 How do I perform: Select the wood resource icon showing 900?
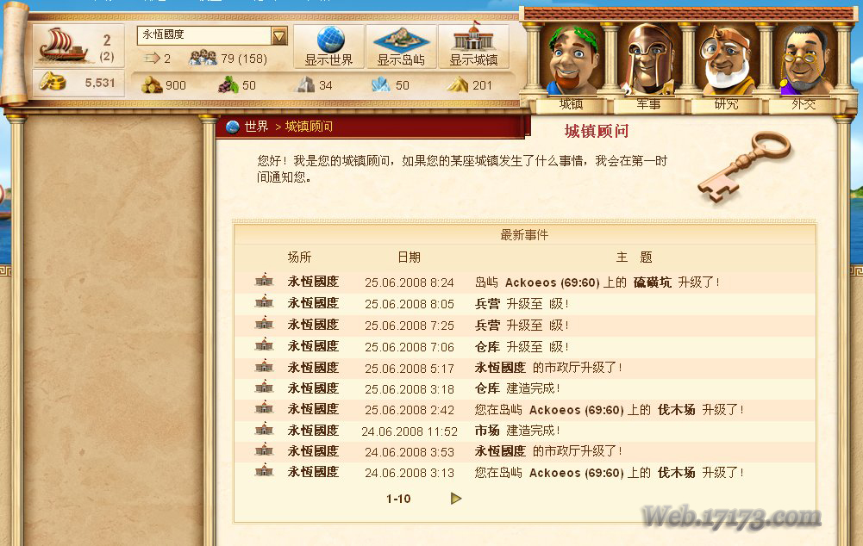(x=152, y=84)
